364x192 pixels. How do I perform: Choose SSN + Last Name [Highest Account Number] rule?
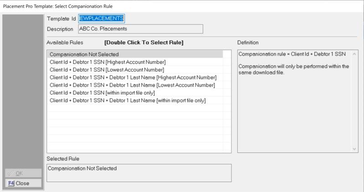133,78
